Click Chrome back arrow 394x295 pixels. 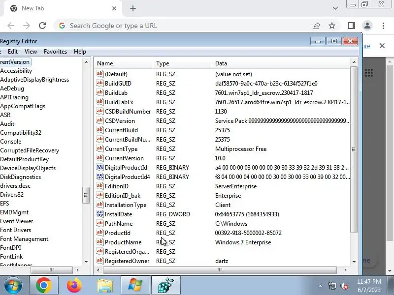(11, 26)
